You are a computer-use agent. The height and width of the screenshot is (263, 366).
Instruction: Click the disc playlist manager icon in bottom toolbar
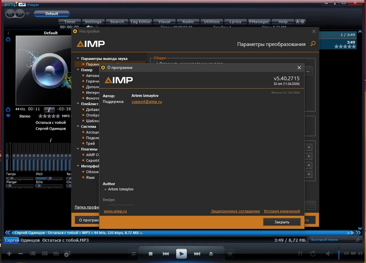(x=67, y=254)
